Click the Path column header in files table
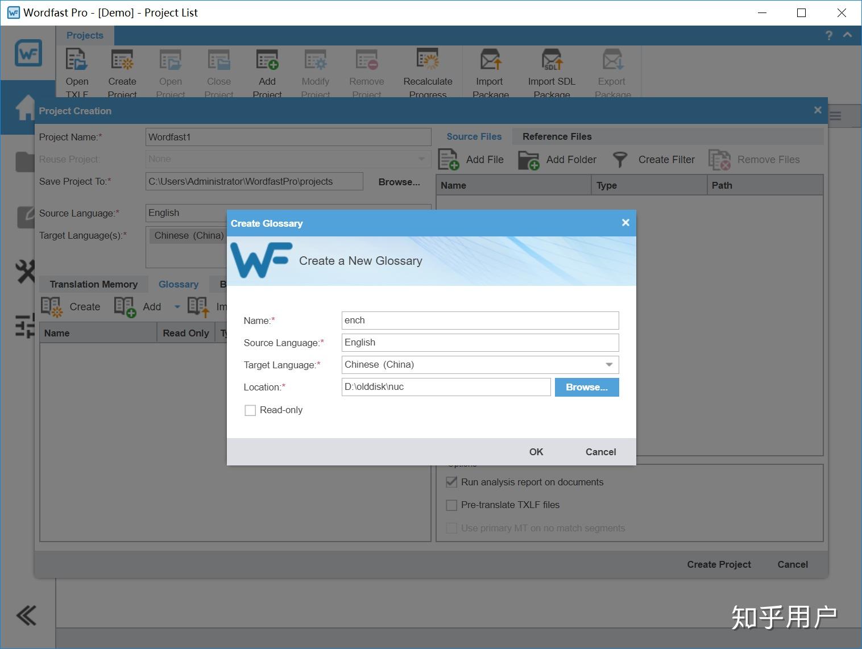 (x=765, y=185)
